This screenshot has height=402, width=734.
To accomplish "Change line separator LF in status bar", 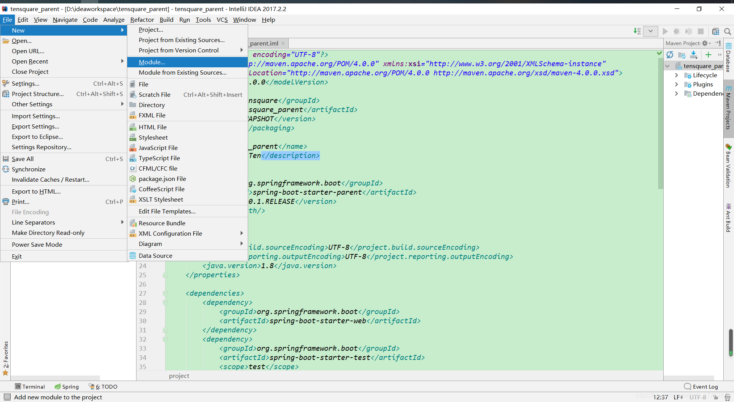I will coord(678,397).
